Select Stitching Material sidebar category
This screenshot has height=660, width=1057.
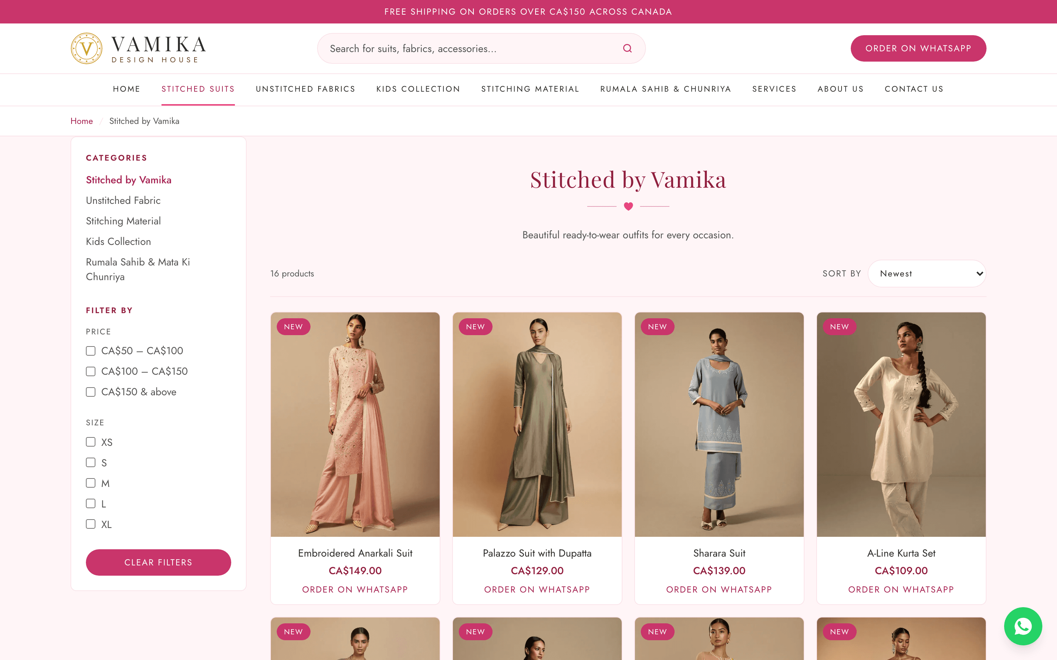pos(123,221)
